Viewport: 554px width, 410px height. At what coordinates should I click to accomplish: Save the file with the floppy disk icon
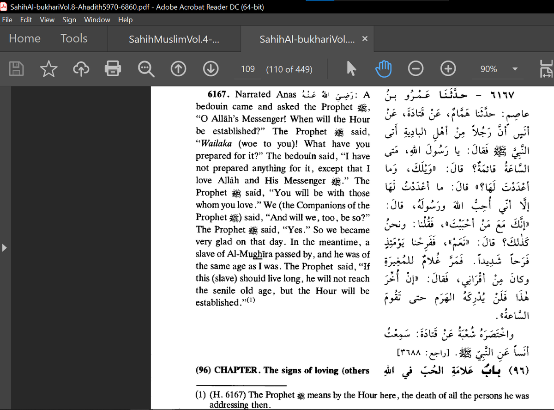pyautogui.click(x=17, y=69)
